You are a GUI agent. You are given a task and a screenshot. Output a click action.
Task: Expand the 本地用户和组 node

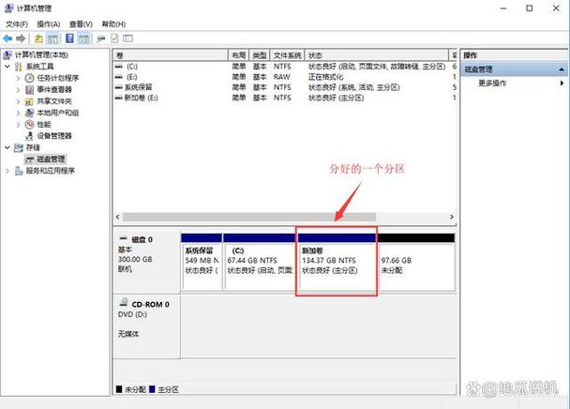[x=18, y=113]
